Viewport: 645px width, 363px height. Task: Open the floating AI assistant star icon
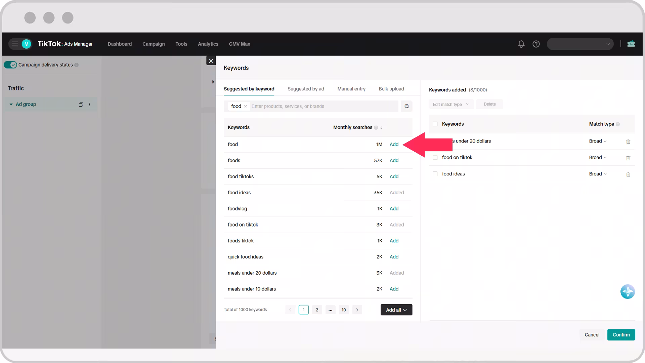pos(627,292)
